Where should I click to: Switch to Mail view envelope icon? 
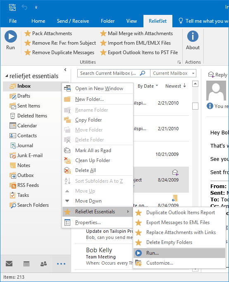9,264
